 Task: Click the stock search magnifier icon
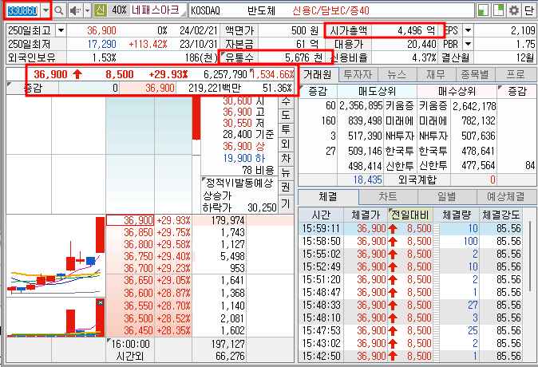pos(59,10)
